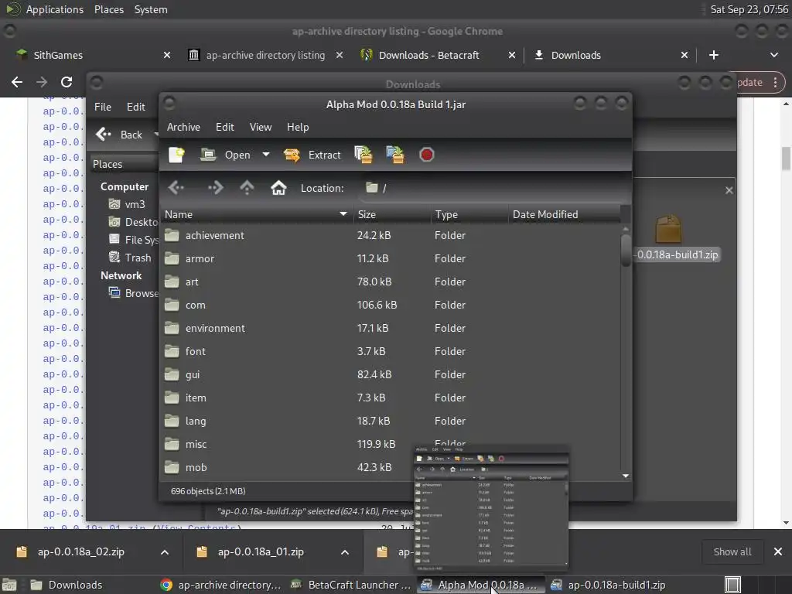Switch to BetaCraft Launcher taskbar item
792x594 pixels.
pyautogui.click(x=352, y=585)
